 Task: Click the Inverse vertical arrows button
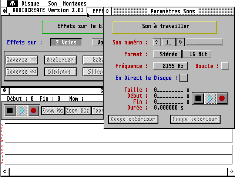click(x=22, y=72)
